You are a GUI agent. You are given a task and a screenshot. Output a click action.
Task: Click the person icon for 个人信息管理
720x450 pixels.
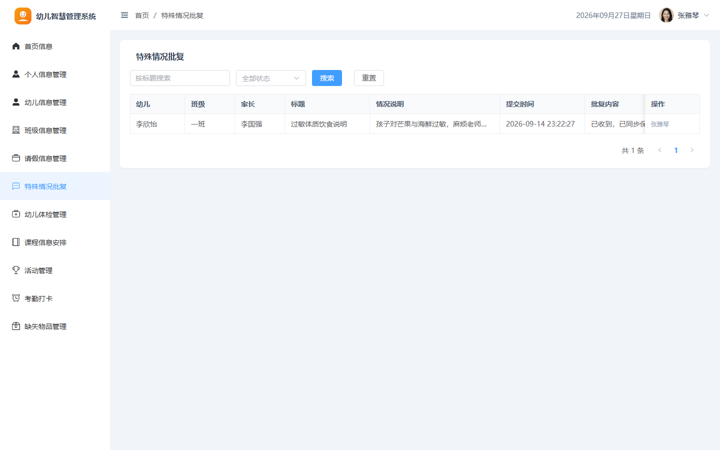point(16,74)
